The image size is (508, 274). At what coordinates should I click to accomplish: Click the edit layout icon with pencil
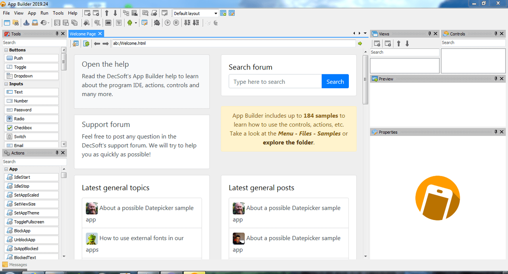(232, 13)
